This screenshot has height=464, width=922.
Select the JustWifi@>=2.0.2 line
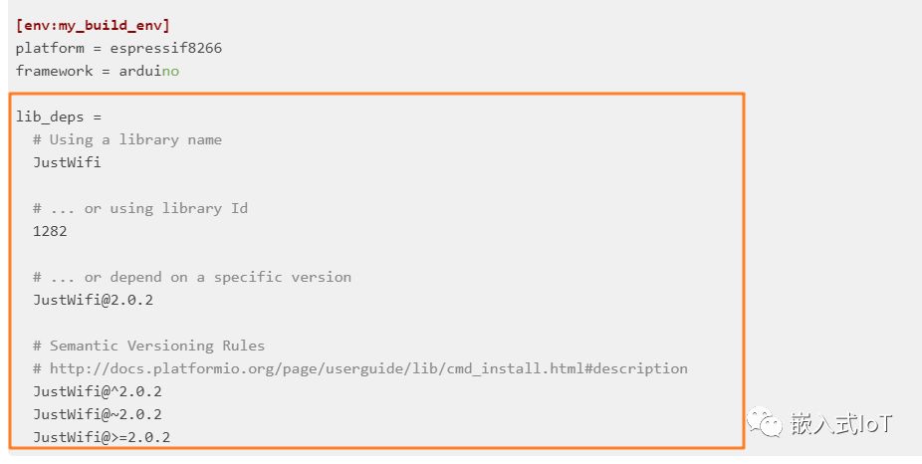pyautogui.click(x=101, y=437)
